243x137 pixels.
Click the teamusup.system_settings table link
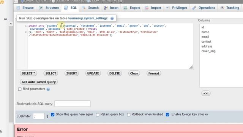[88, 18]
